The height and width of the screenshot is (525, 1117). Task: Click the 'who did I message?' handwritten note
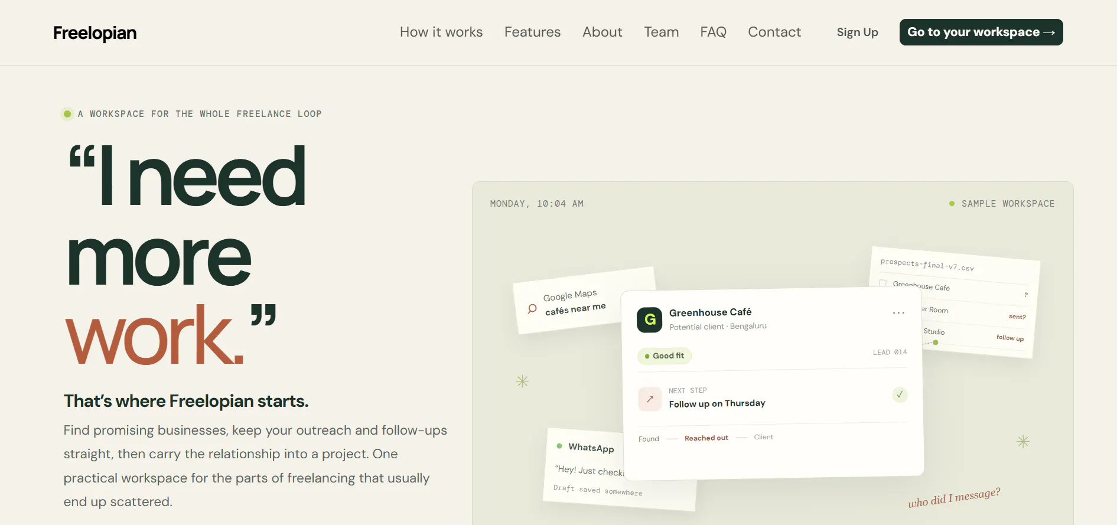954,497
